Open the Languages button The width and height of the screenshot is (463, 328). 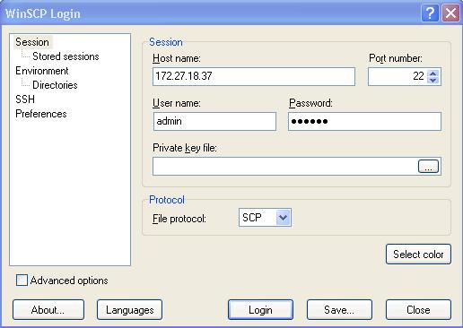[129, 310]
